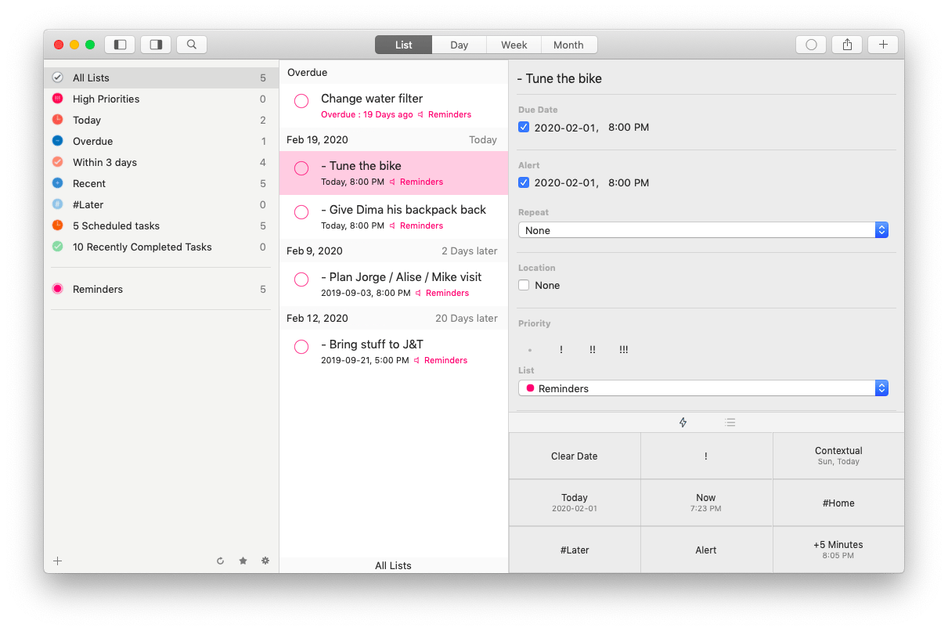Uncheck the Due Date checkbox
Viewport: 948px width, 631px height.
(x=524, y=127)
